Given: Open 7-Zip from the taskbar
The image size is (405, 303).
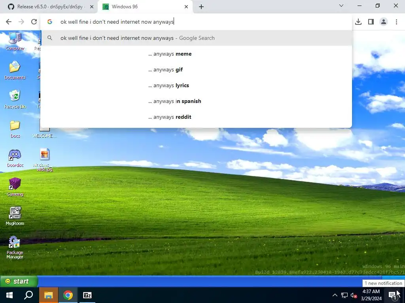Looking at the screenshot, I should pyautogui.click(x=87, y=295).
